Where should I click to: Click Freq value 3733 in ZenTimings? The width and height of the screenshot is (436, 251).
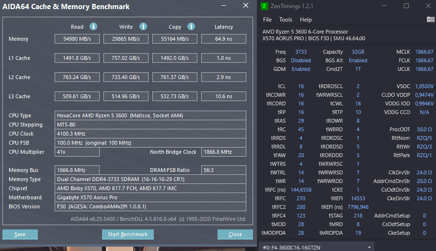click(x=301, y=52)
